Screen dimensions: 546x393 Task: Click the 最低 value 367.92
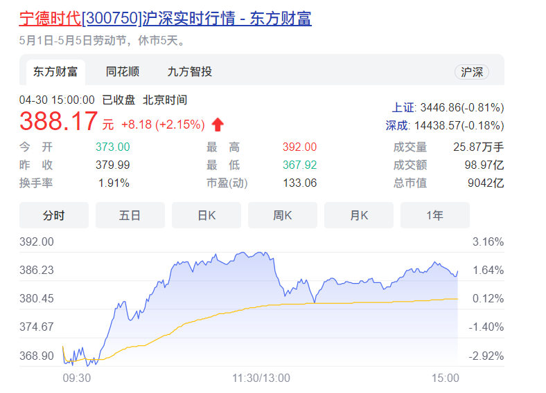[x=300, y=165]
